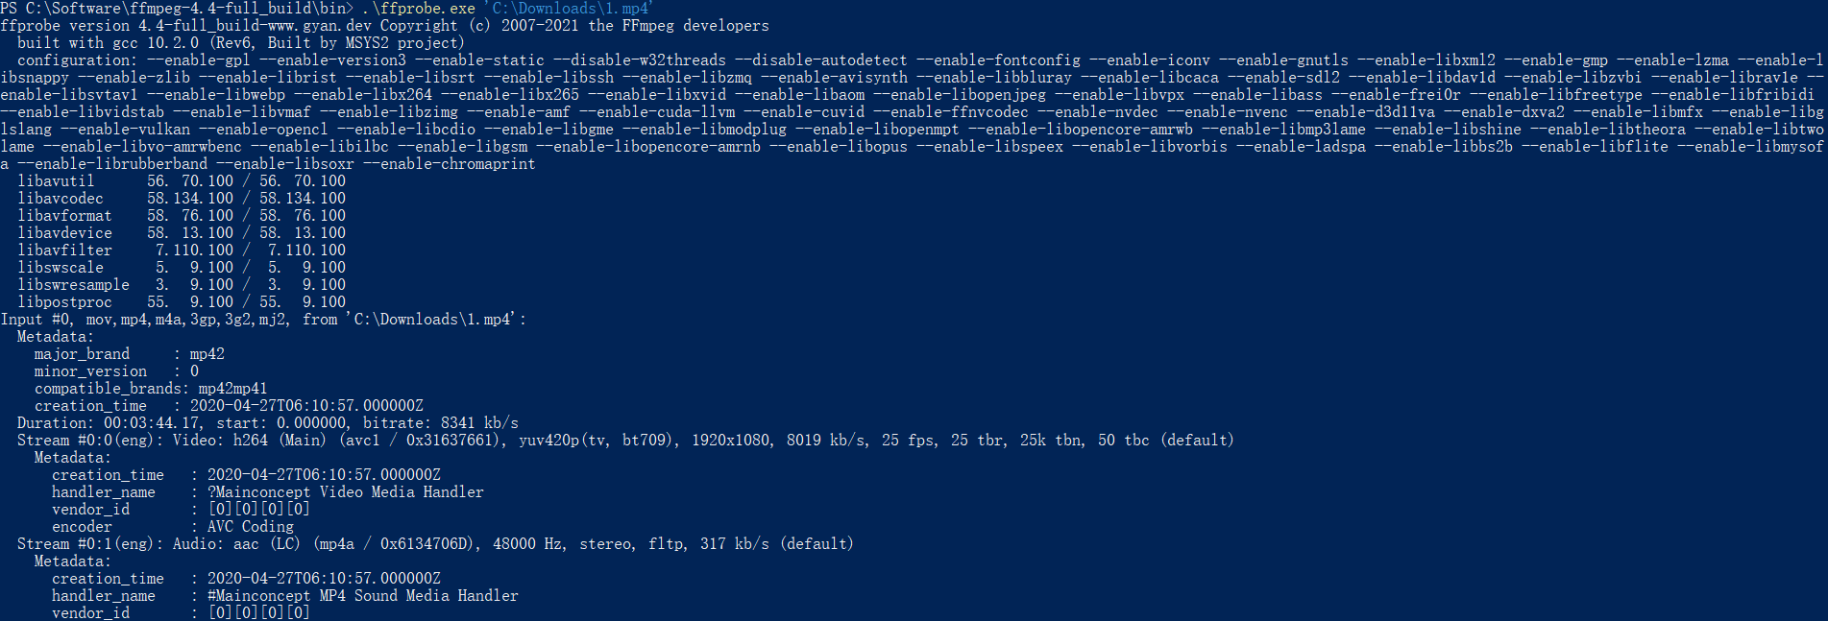Click the bitrate 8341 kb/s value

[479, 422]
